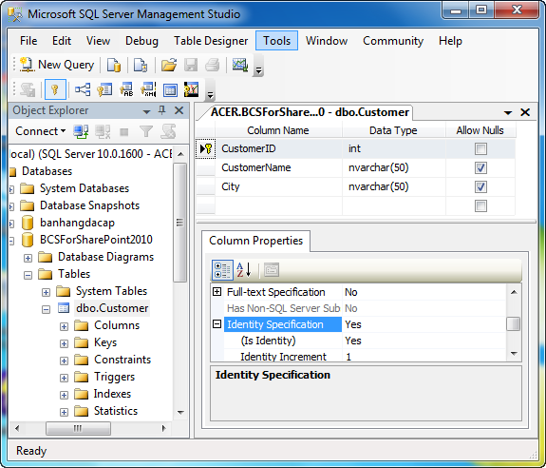This screenshot has width=546, height=468.
Task: Expand the Columns folder node
Action: coord(64,326)
